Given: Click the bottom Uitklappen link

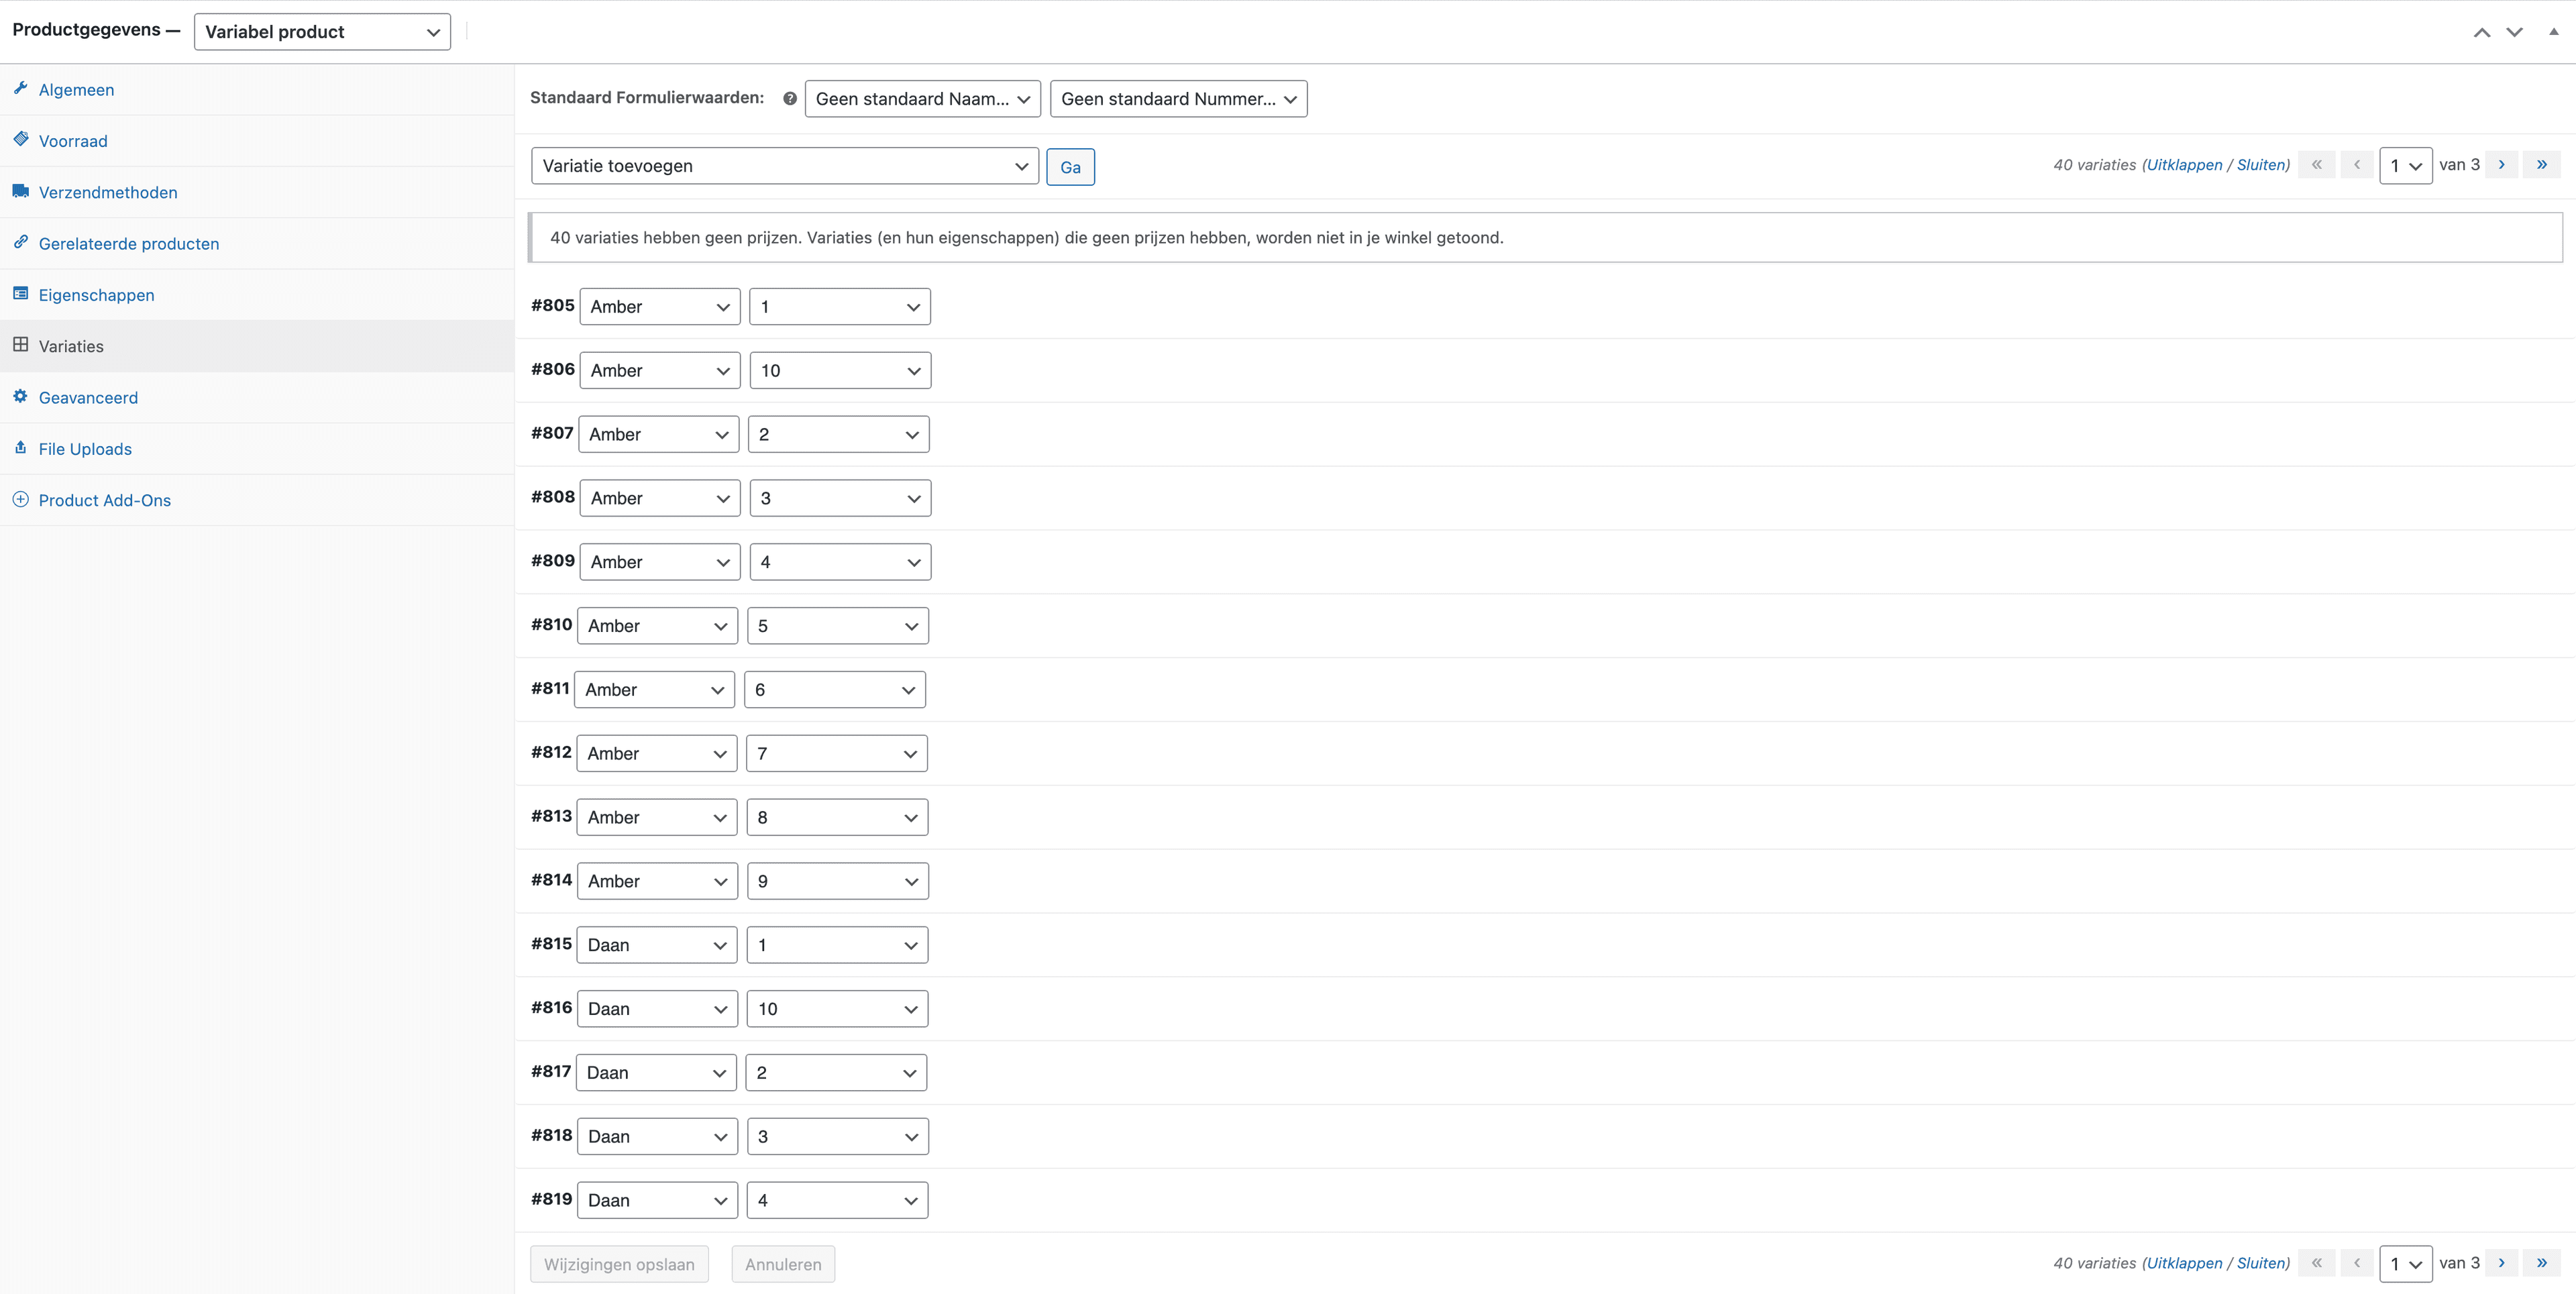Looking at the screenshot, I should point(2184,1263).
